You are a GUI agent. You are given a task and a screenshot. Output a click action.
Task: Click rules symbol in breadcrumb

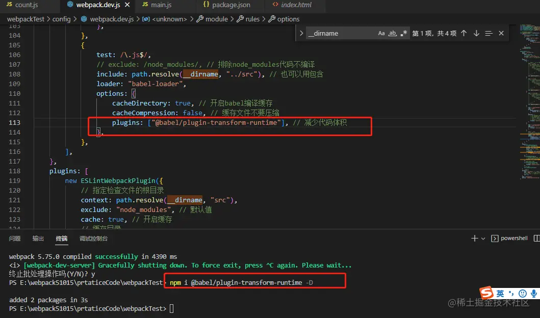pos(252,19)
